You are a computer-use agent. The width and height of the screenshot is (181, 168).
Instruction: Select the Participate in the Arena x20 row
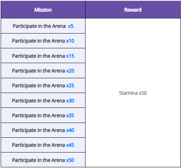[x=43, y=71]
